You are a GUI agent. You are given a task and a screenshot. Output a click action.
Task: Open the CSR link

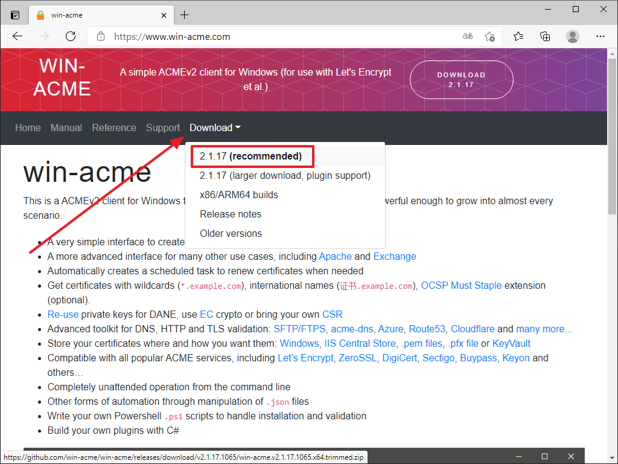[x=333, y=314]
